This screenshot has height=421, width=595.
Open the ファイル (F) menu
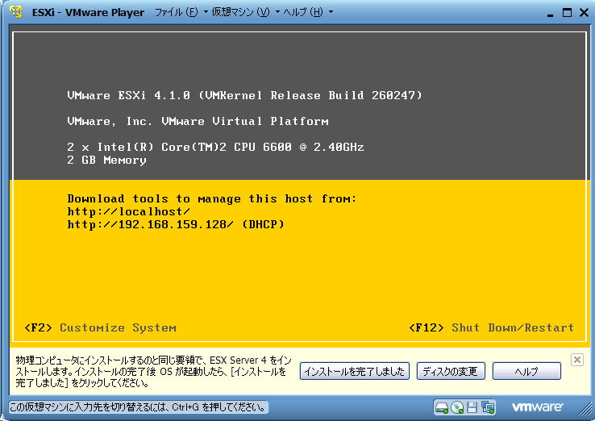click(x=177, y=12)
